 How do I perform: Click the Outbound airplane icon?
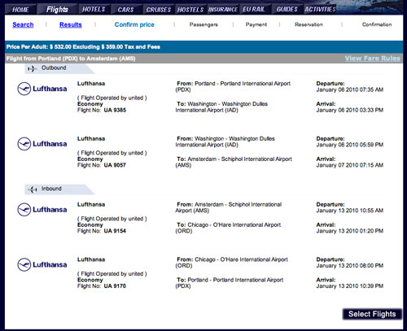point(32,68)
